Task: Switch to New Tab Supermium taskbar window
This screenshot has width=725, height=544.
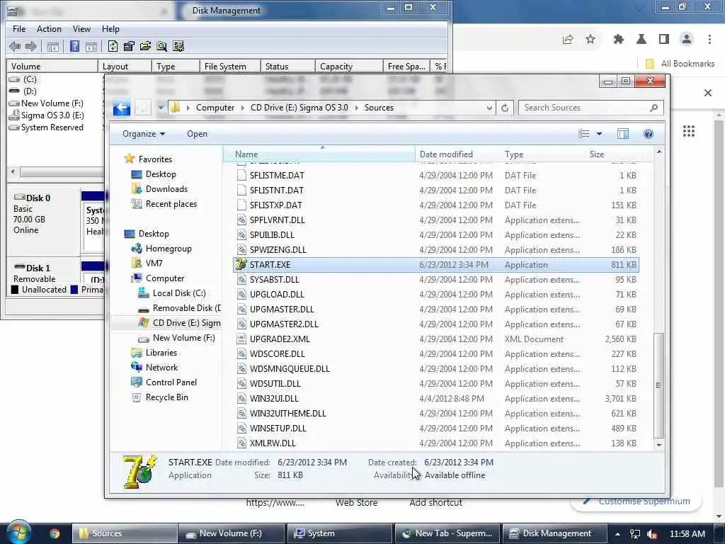Action: click(447, 533)
